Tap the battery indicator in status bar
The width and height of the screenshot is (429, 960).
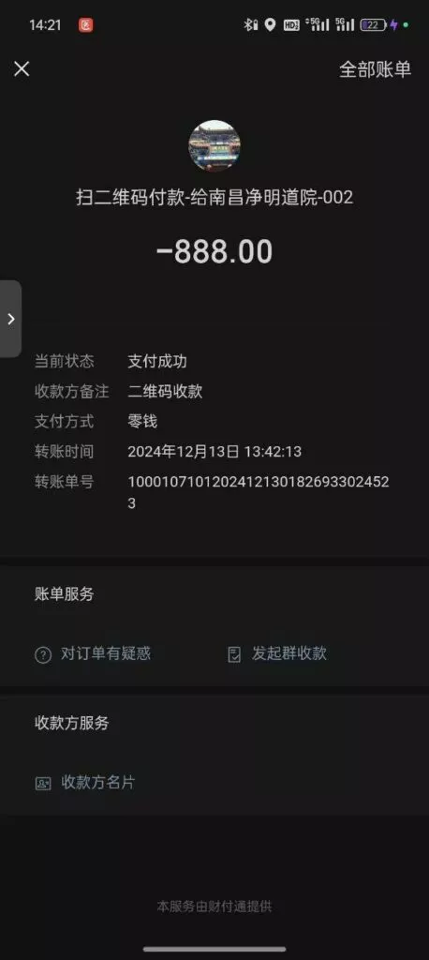[373, 25]
